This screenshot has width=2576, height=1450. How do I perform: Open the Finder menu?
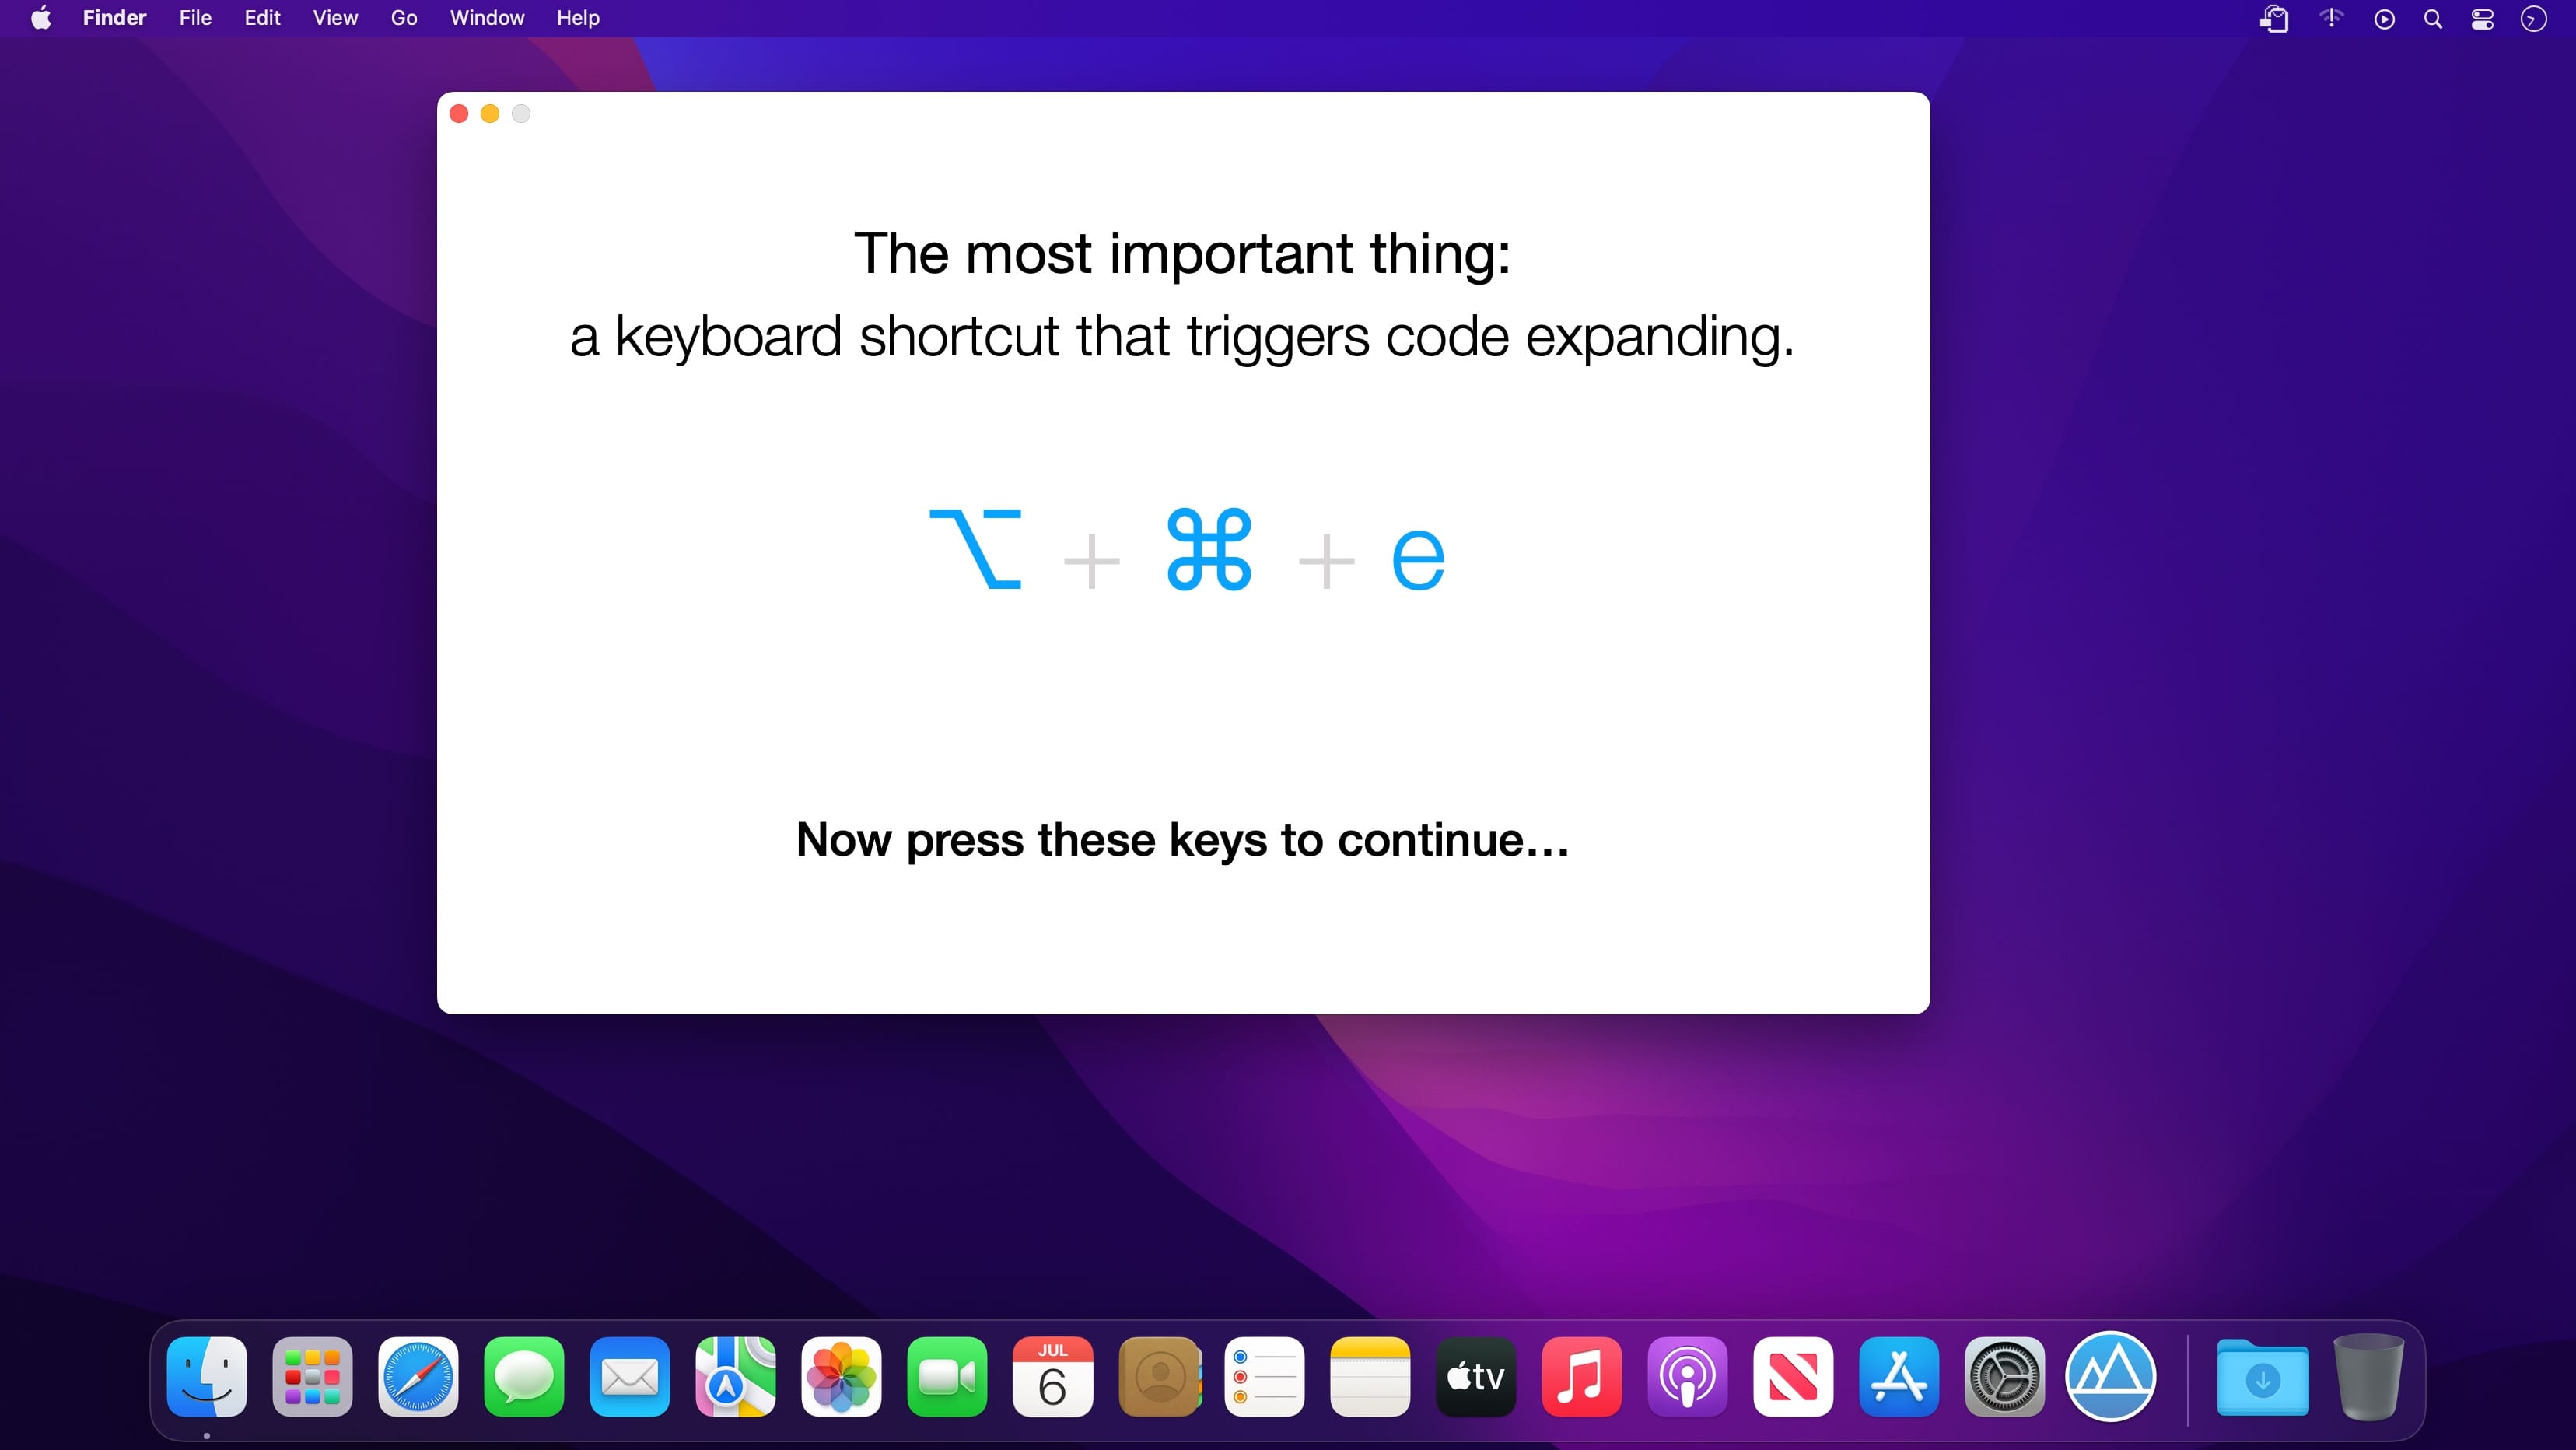pyautogui.click(x=114, y=18)
